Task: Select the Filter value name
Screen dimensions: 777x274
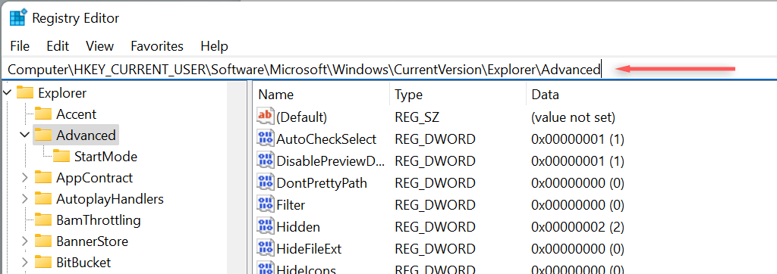Action: click(291, 205)
